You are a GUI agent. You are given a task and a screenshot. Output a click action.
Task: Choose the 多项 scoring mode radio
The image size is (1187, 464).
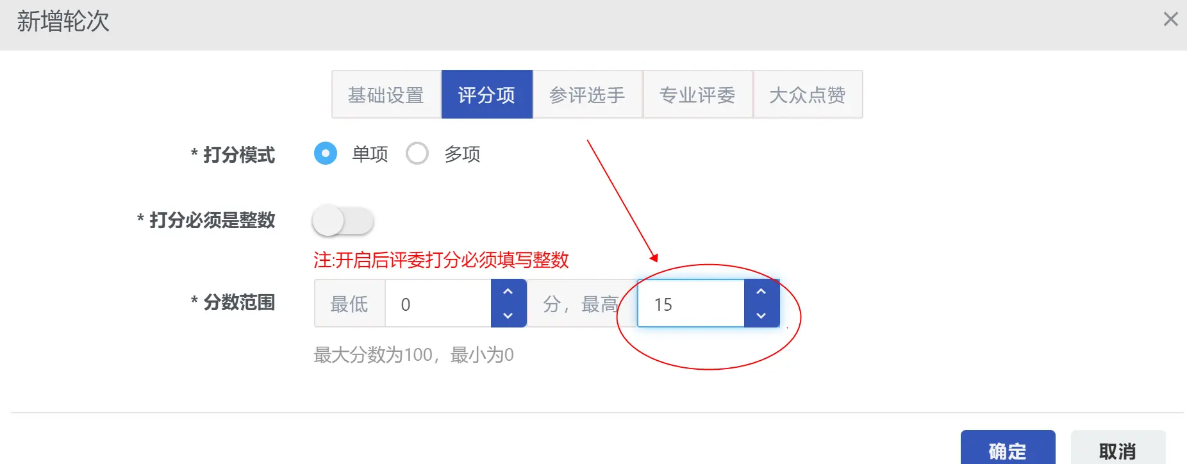click(x=417, y=154)
